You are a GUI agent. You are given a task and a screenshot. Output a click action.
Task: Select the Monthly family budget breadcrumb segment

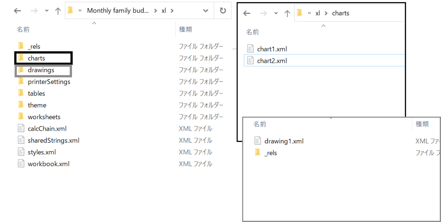click(x=118, y=11)
